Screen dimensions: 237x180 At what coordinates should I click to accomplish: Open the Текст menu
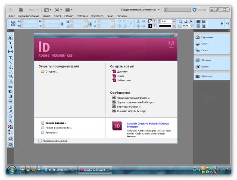(57, 16)
